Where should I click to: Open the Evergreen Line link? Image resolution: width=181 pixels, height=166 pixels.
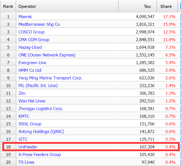(x=32, y=63)
